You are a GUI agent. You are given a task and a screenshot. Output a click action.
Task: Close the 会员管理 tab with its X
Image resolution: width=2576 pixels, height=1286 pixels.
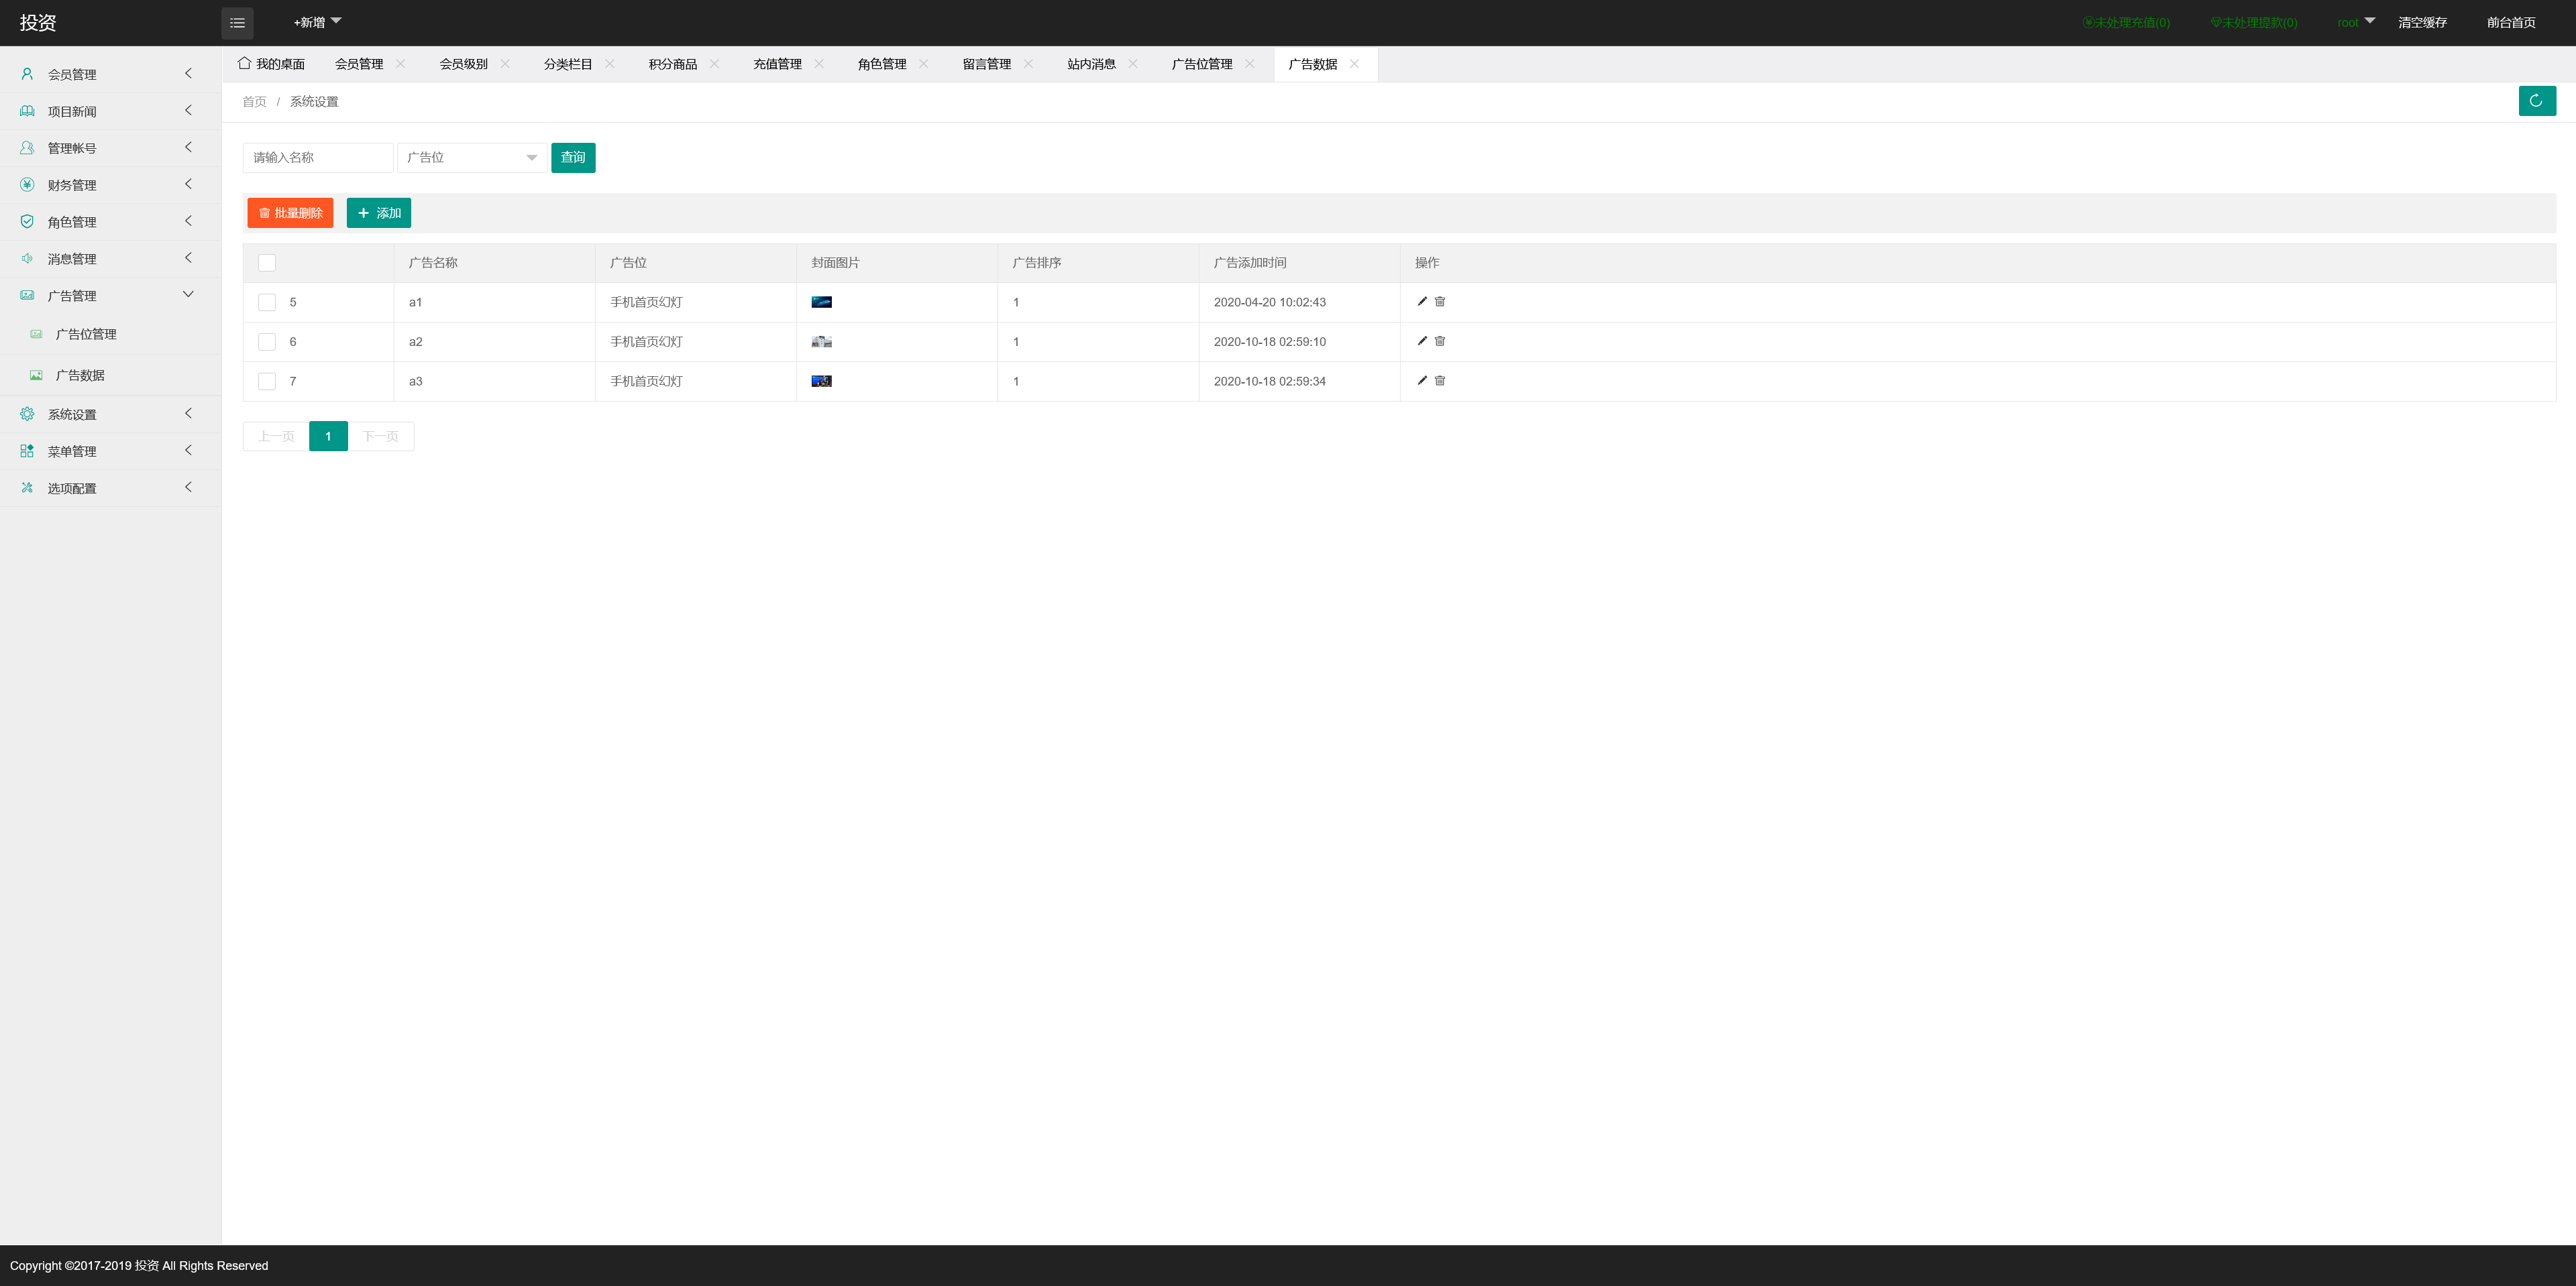400,64
